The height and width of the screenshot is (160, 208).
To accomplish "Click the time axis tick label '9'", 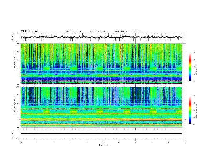I will point(168,142).
